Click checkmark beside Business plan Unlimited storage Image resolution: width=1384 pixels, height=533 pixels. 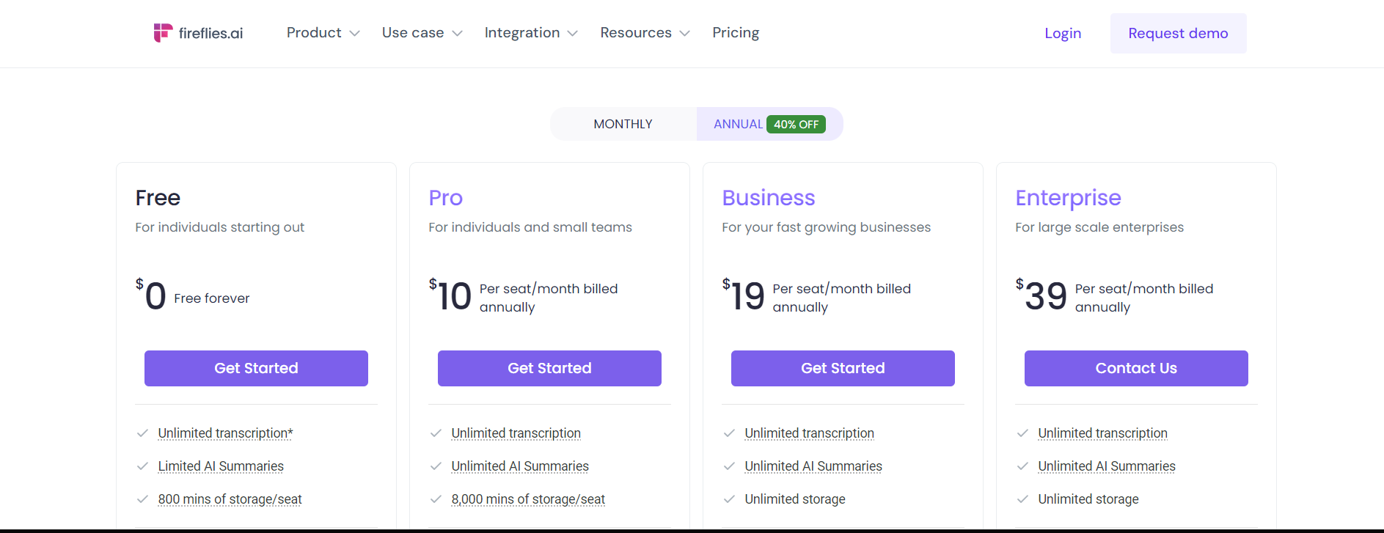pyautogui.click(x=729, y=499)
